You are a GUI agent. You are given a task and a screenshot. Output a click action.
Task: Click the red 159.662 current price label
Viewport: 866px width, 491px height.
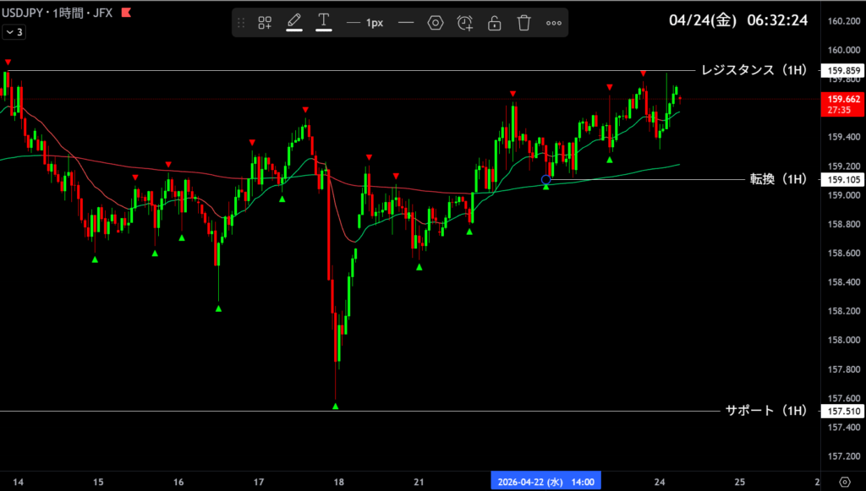[x=841, y=103]
